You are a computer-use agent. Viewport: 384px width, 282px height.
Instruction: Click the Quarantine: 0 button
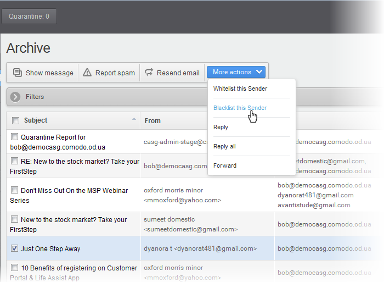click(29, 16)
